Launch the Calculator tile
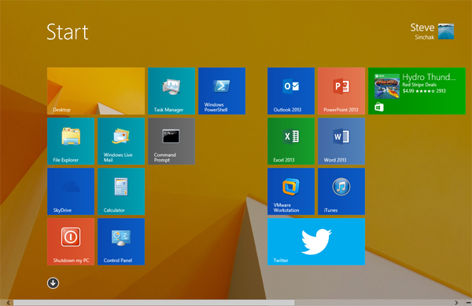472x306 pixels. (x=121, y=191)
